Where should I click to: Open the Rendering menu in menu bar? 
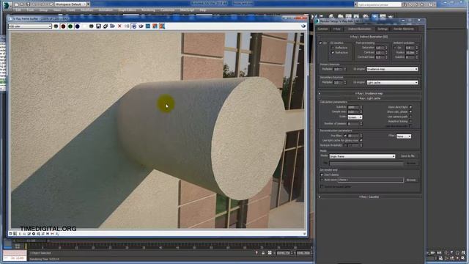[x=148, y=10]
